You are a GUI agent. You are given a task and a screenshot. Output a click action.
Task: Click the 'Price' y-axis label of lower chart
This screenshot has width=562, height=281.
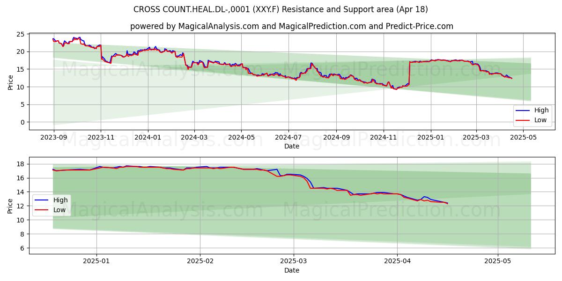click(10, 206)
